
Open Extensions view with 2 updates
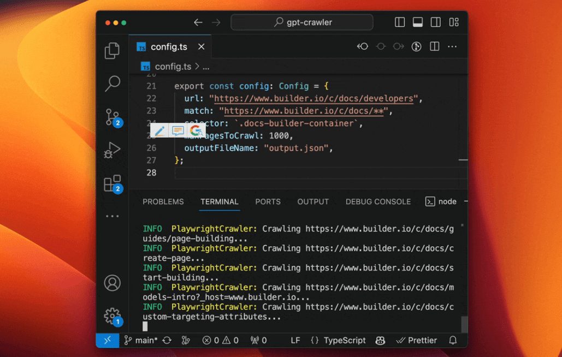[x=114, y=184]
